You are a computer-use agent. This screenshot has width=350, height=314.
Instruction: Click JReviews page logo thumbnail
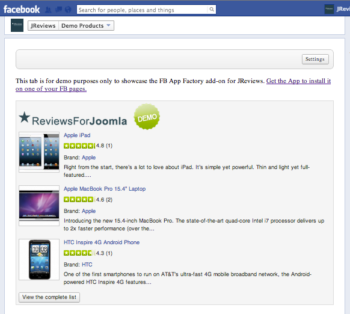click(x=17, y=25)
